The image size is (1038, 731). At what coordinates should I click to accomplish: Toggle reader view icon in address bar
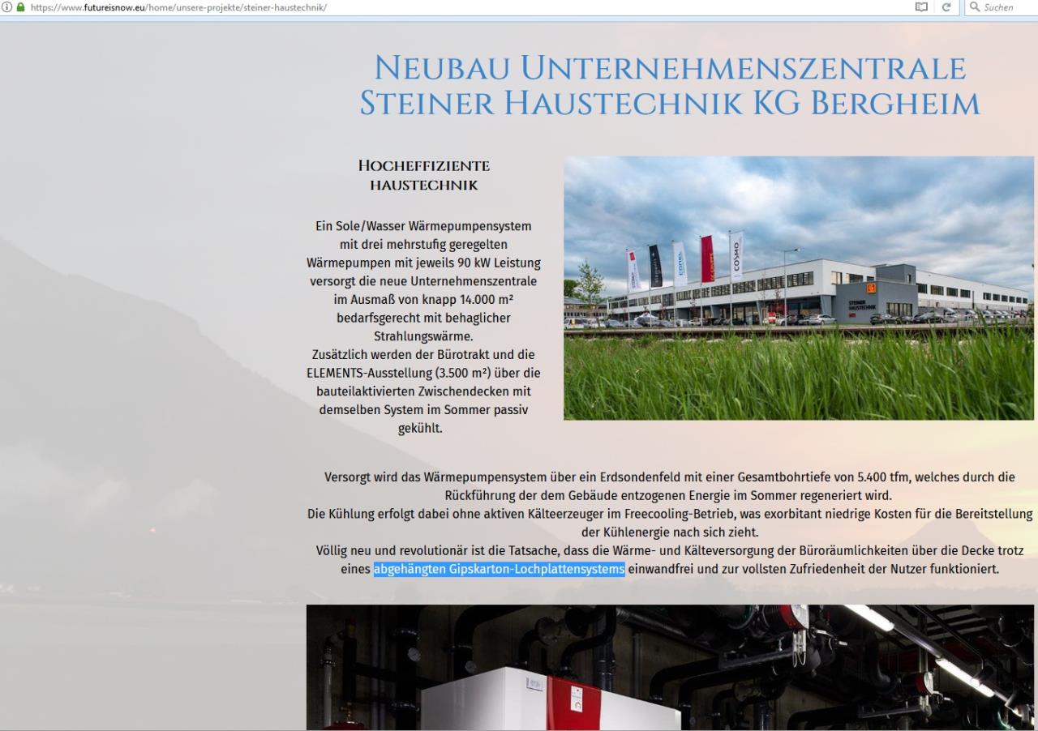pyautogui.click(x=921, y=7)
